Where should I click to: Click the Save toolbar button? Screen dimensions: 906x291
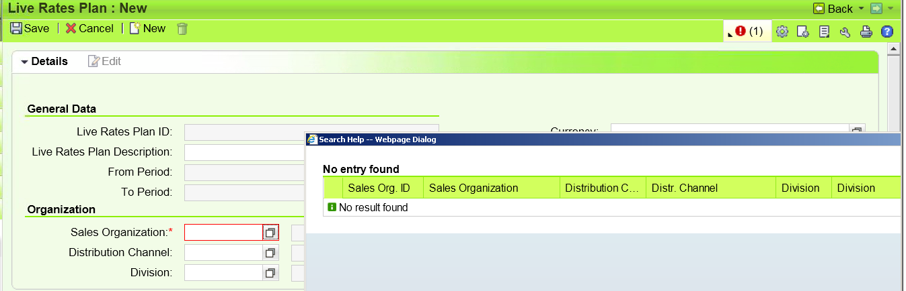(x=30, y=28)
